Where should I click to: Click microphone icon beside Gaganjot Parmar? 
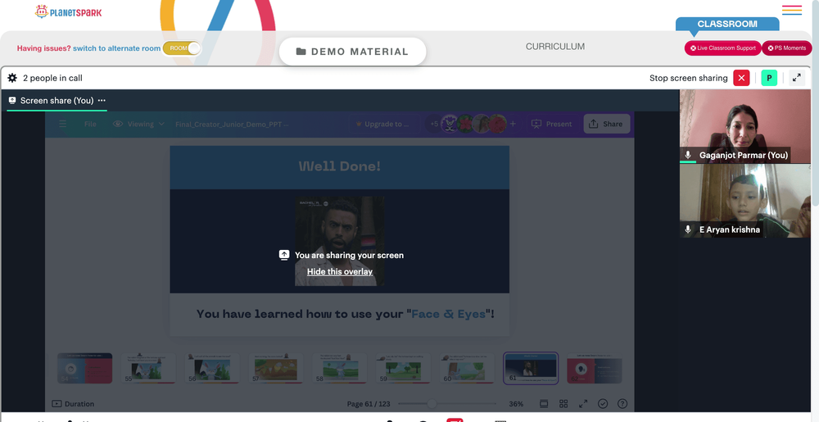(689, 155)
